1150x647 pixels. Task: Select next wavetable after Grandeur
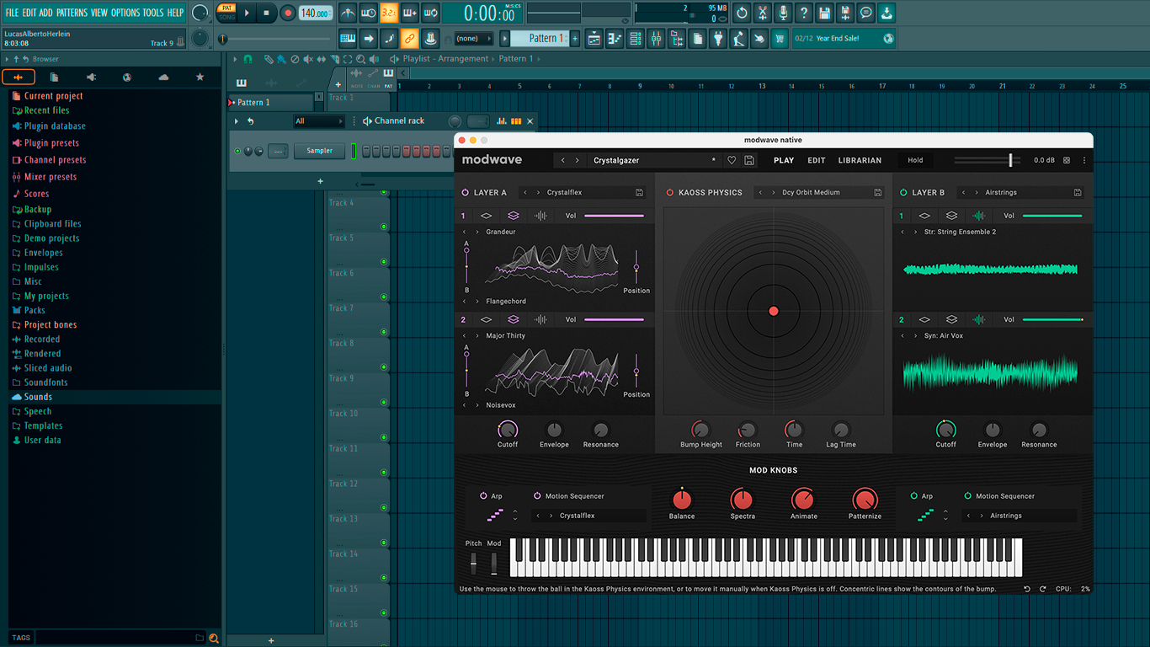[x=477, y=232]
